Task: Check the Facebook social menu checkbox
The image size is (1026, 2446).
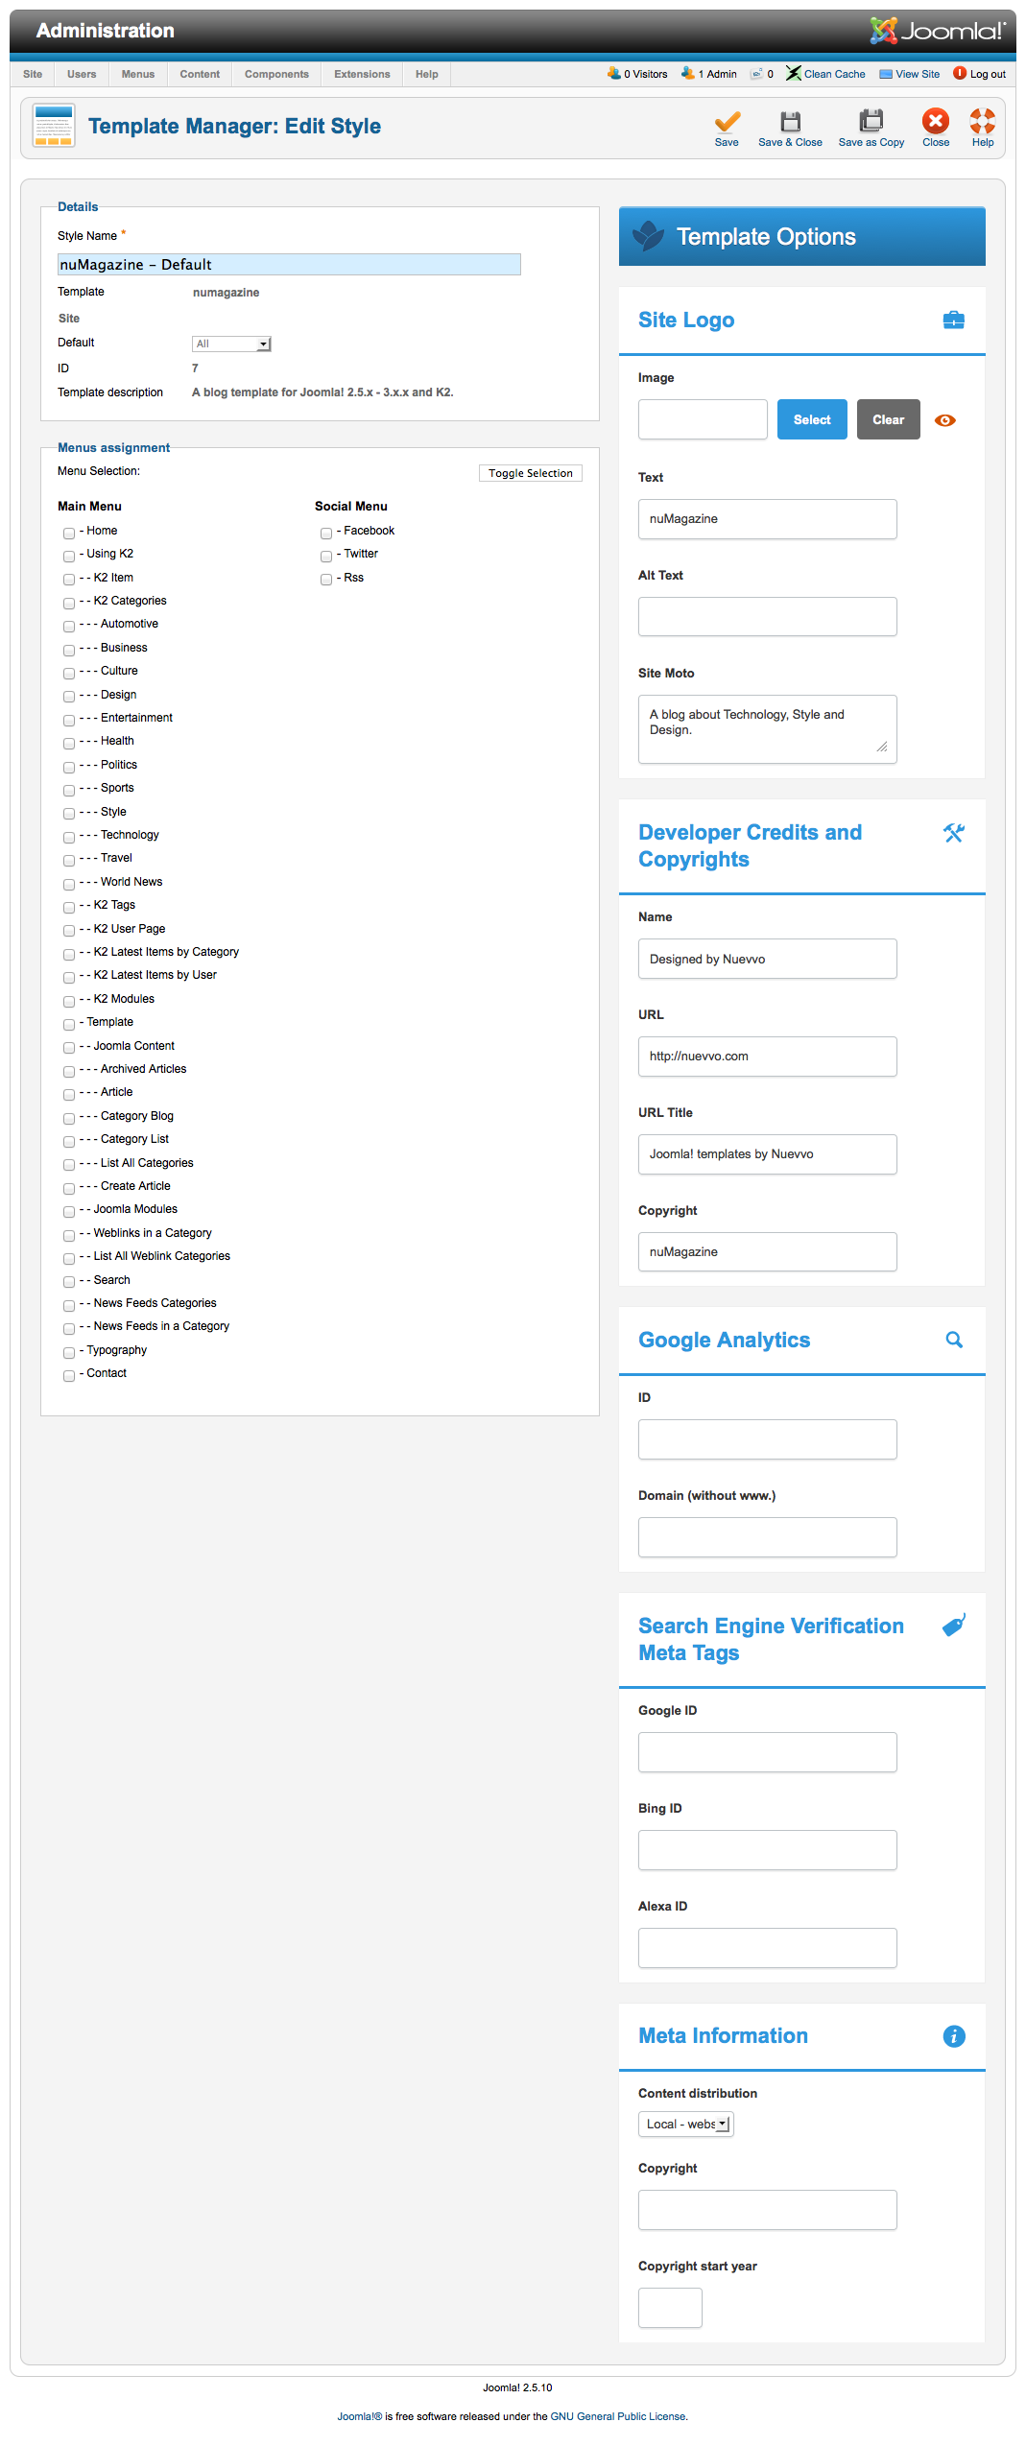Action: (x=326, y=533)
